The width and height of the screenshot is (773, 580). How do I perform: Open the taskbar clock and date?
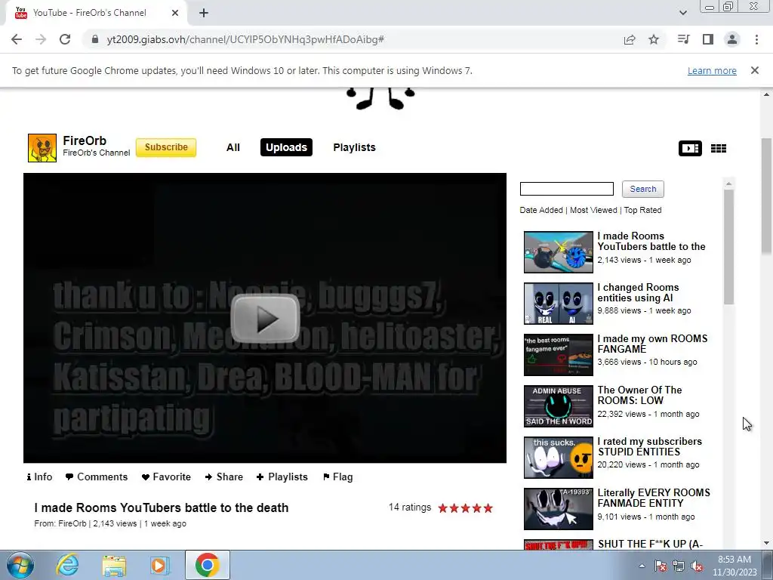click(735, 566)
